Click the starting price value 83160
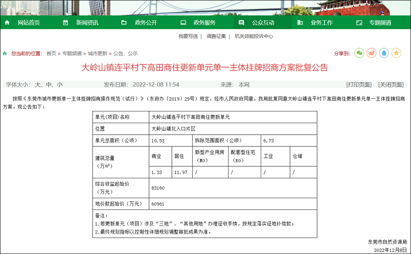 point(158,188)
